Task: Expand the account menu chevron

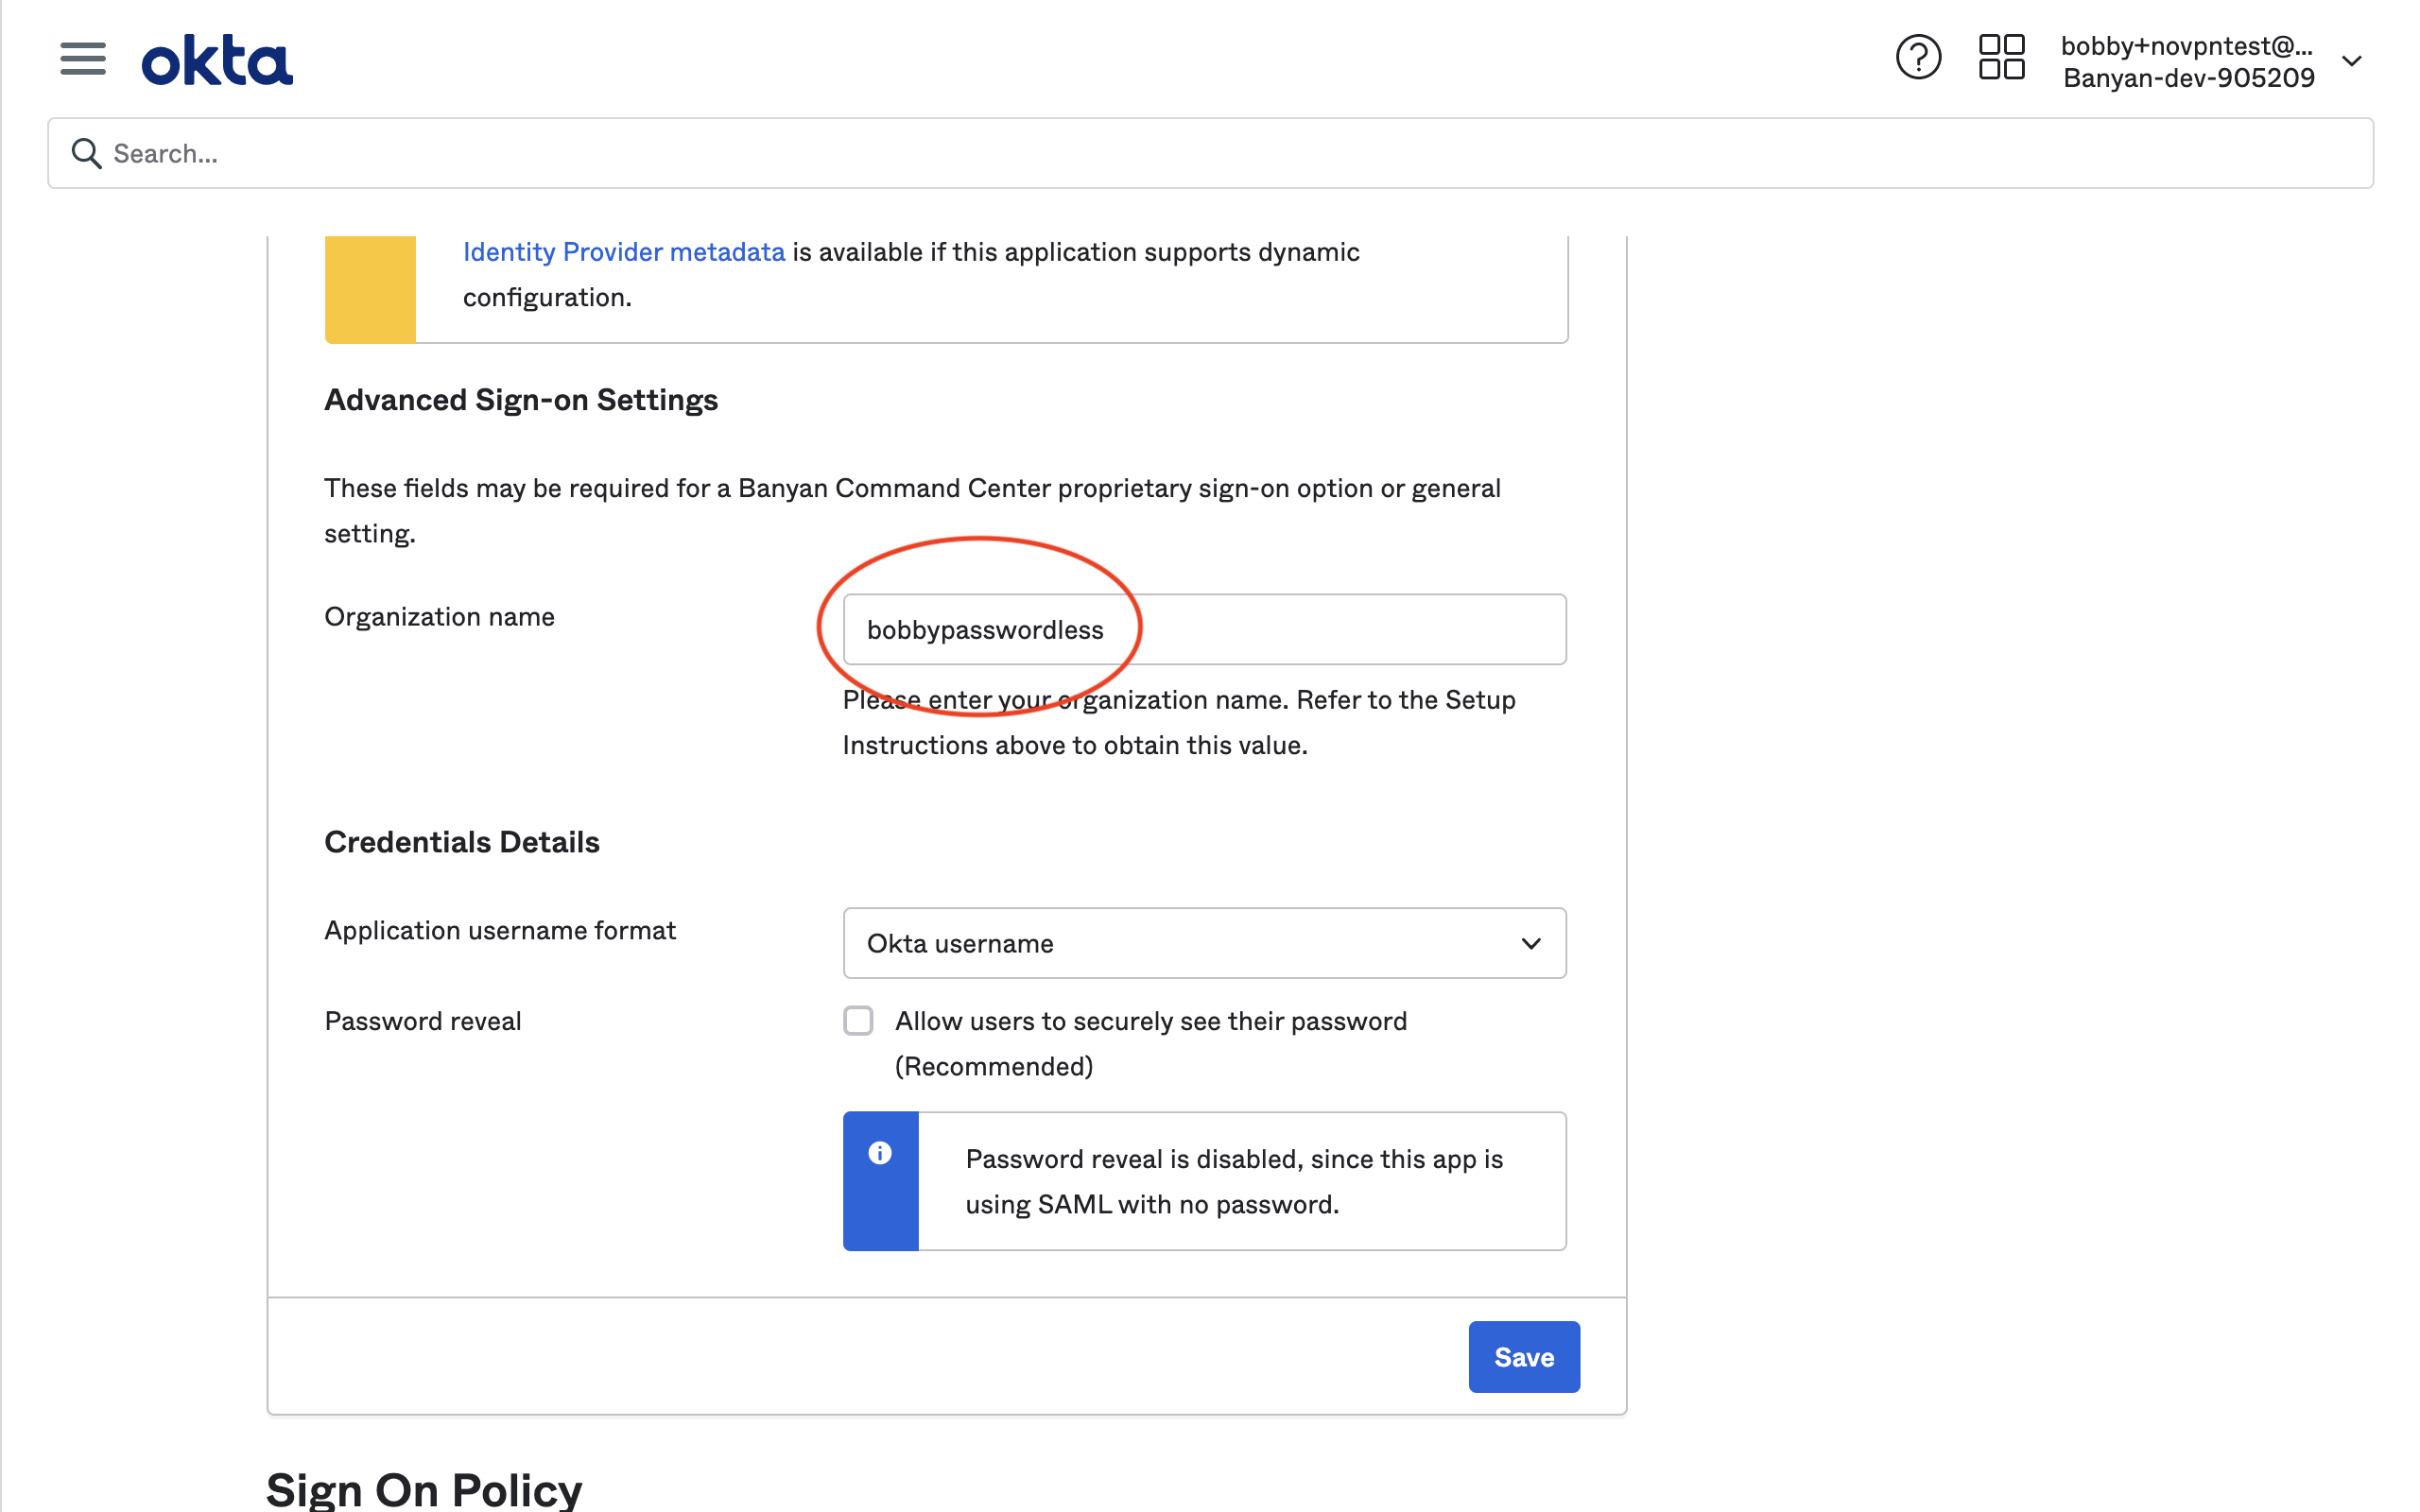Action: tap(2352, 61)
